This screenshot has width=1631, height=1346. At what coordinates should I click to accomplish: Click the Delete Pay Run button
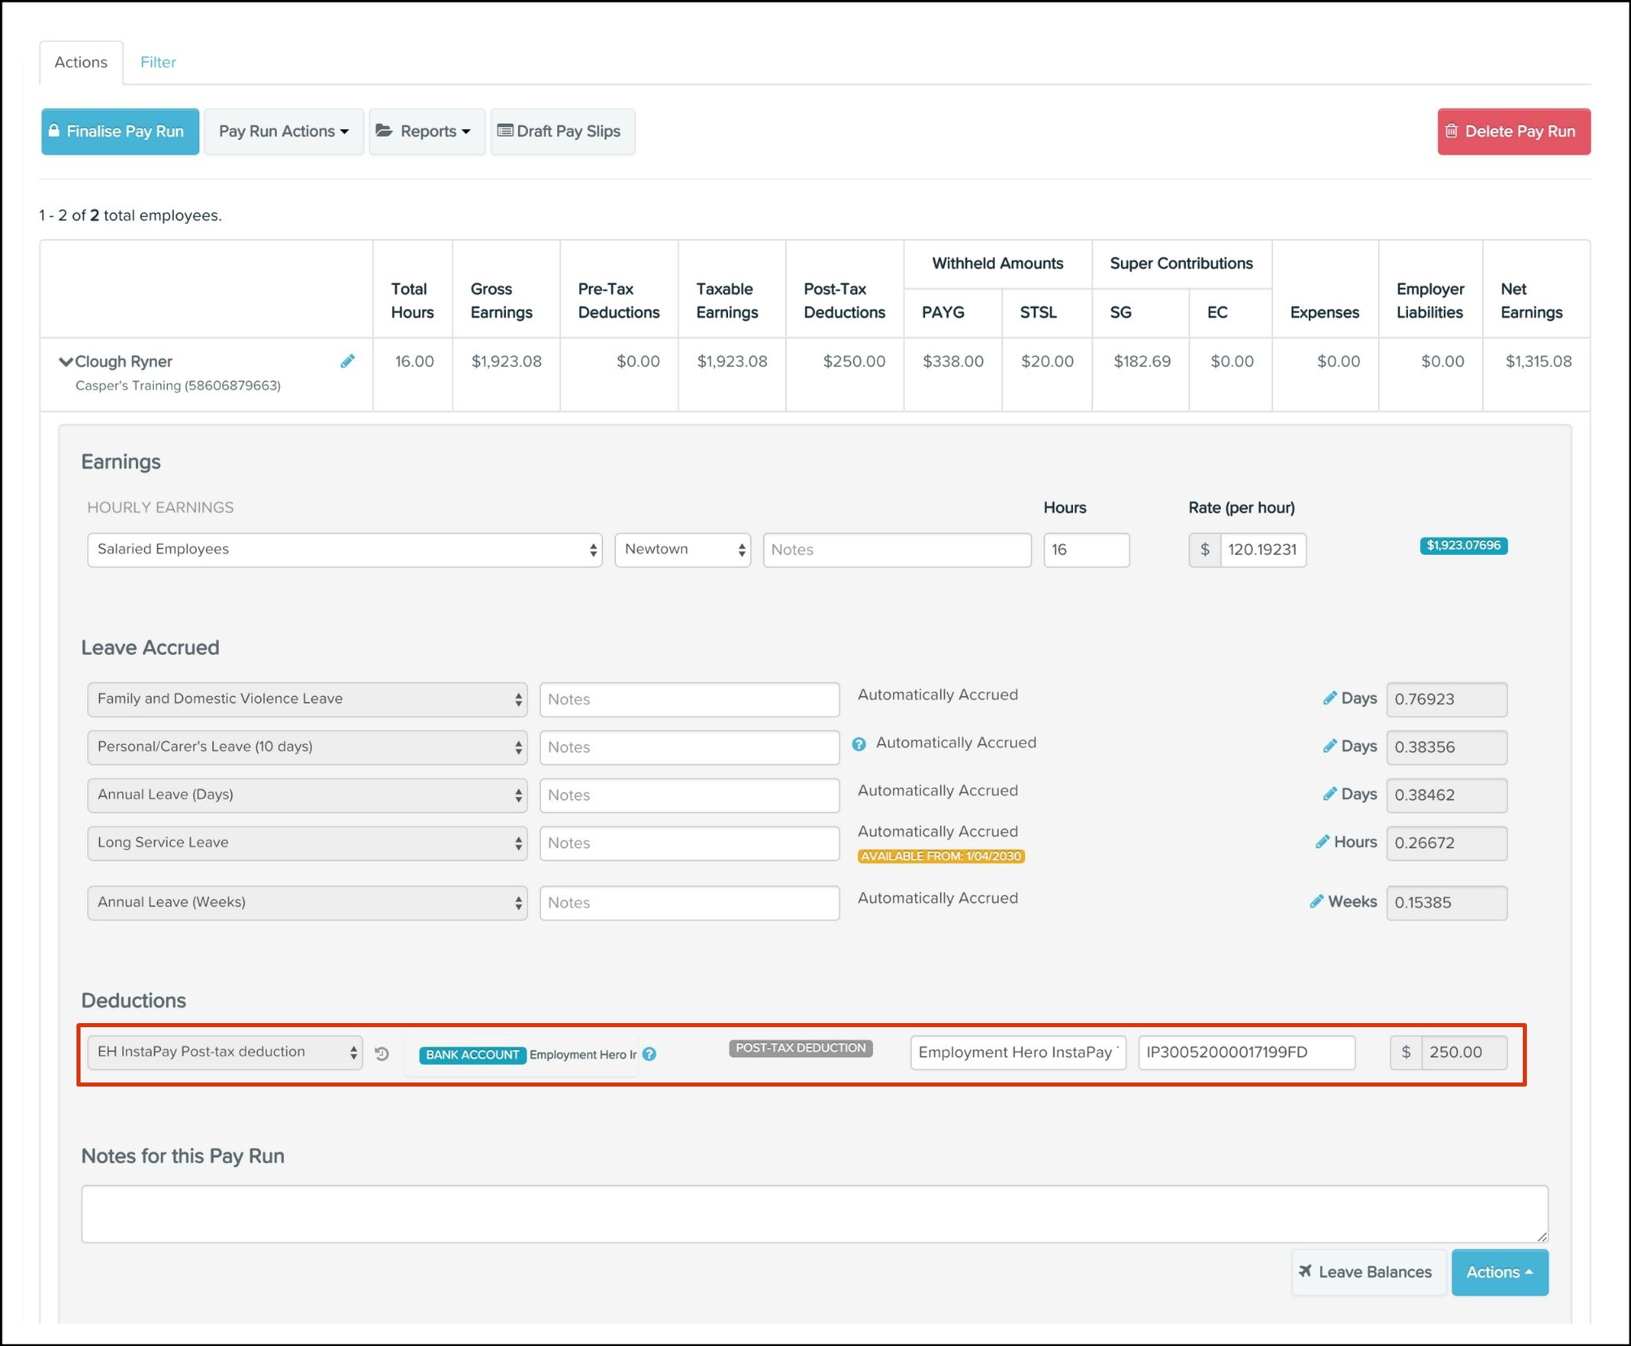[x=1512, y=132]
